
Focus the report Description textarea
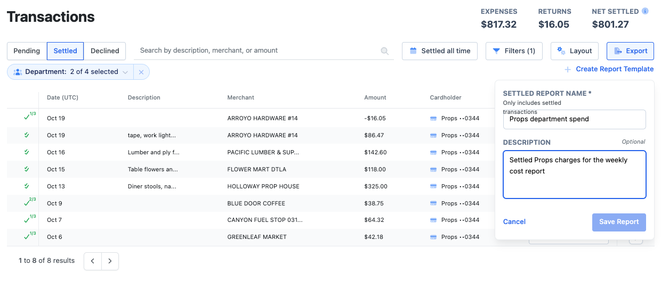click(575, 175)
